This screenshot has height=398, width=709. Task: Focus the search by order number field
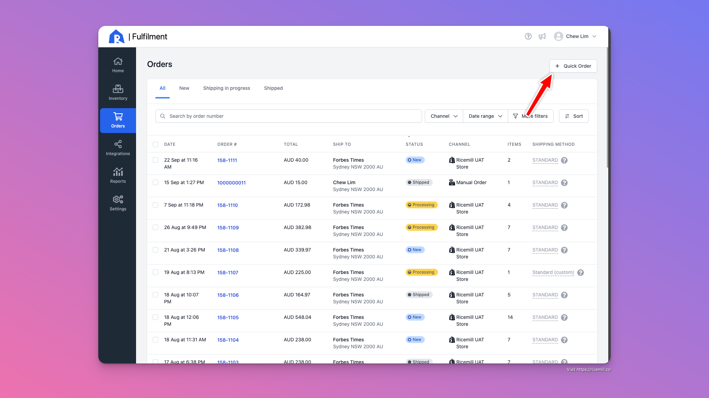pyautogui.click(x=289, y=116)
